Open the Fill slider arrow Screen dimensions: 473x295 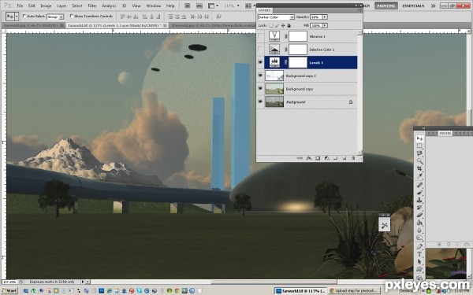325,26
